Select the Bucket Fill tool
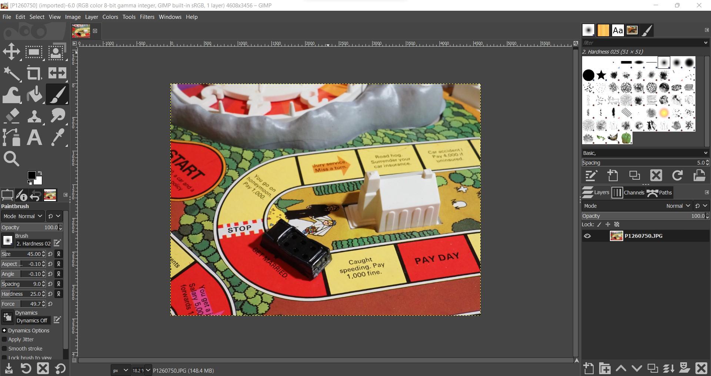The height and width of the screenshot is (376, 711). (x=34, y=95)
